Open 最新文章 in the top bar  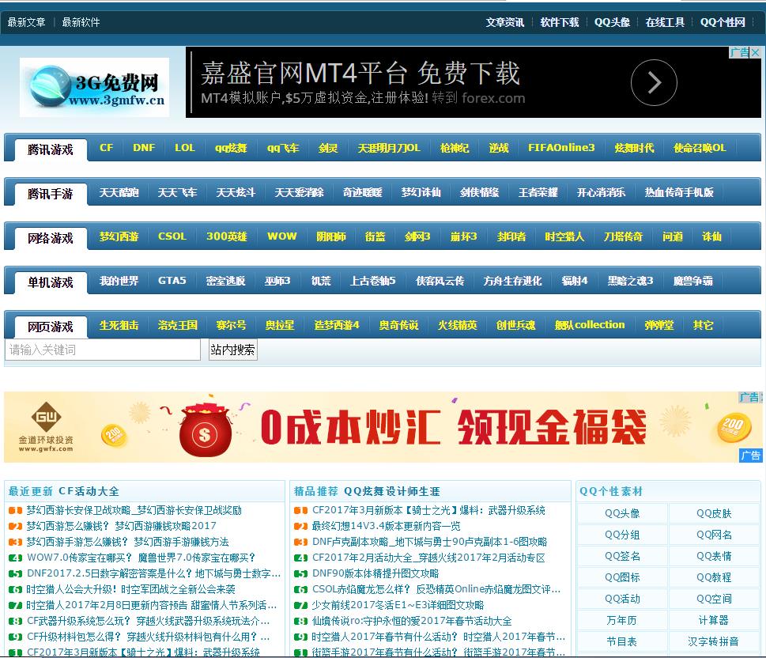point(26,22)
